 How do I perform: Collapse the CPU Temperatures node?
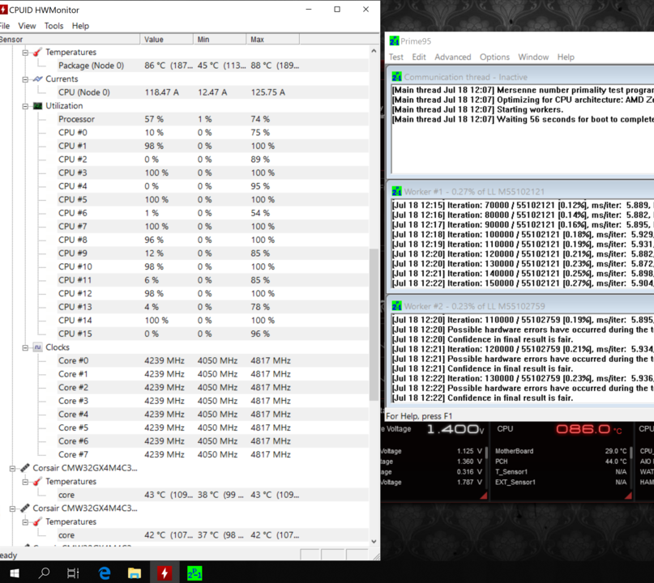click(x=25, y=53)
